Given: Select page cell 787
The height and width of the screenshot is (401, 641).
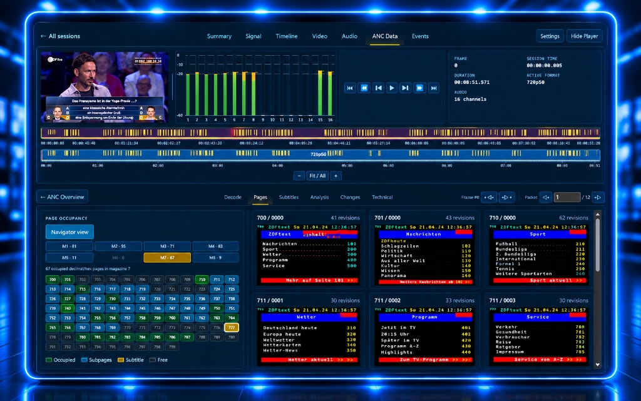Looking at the screenshot, I should pos(187,337).
